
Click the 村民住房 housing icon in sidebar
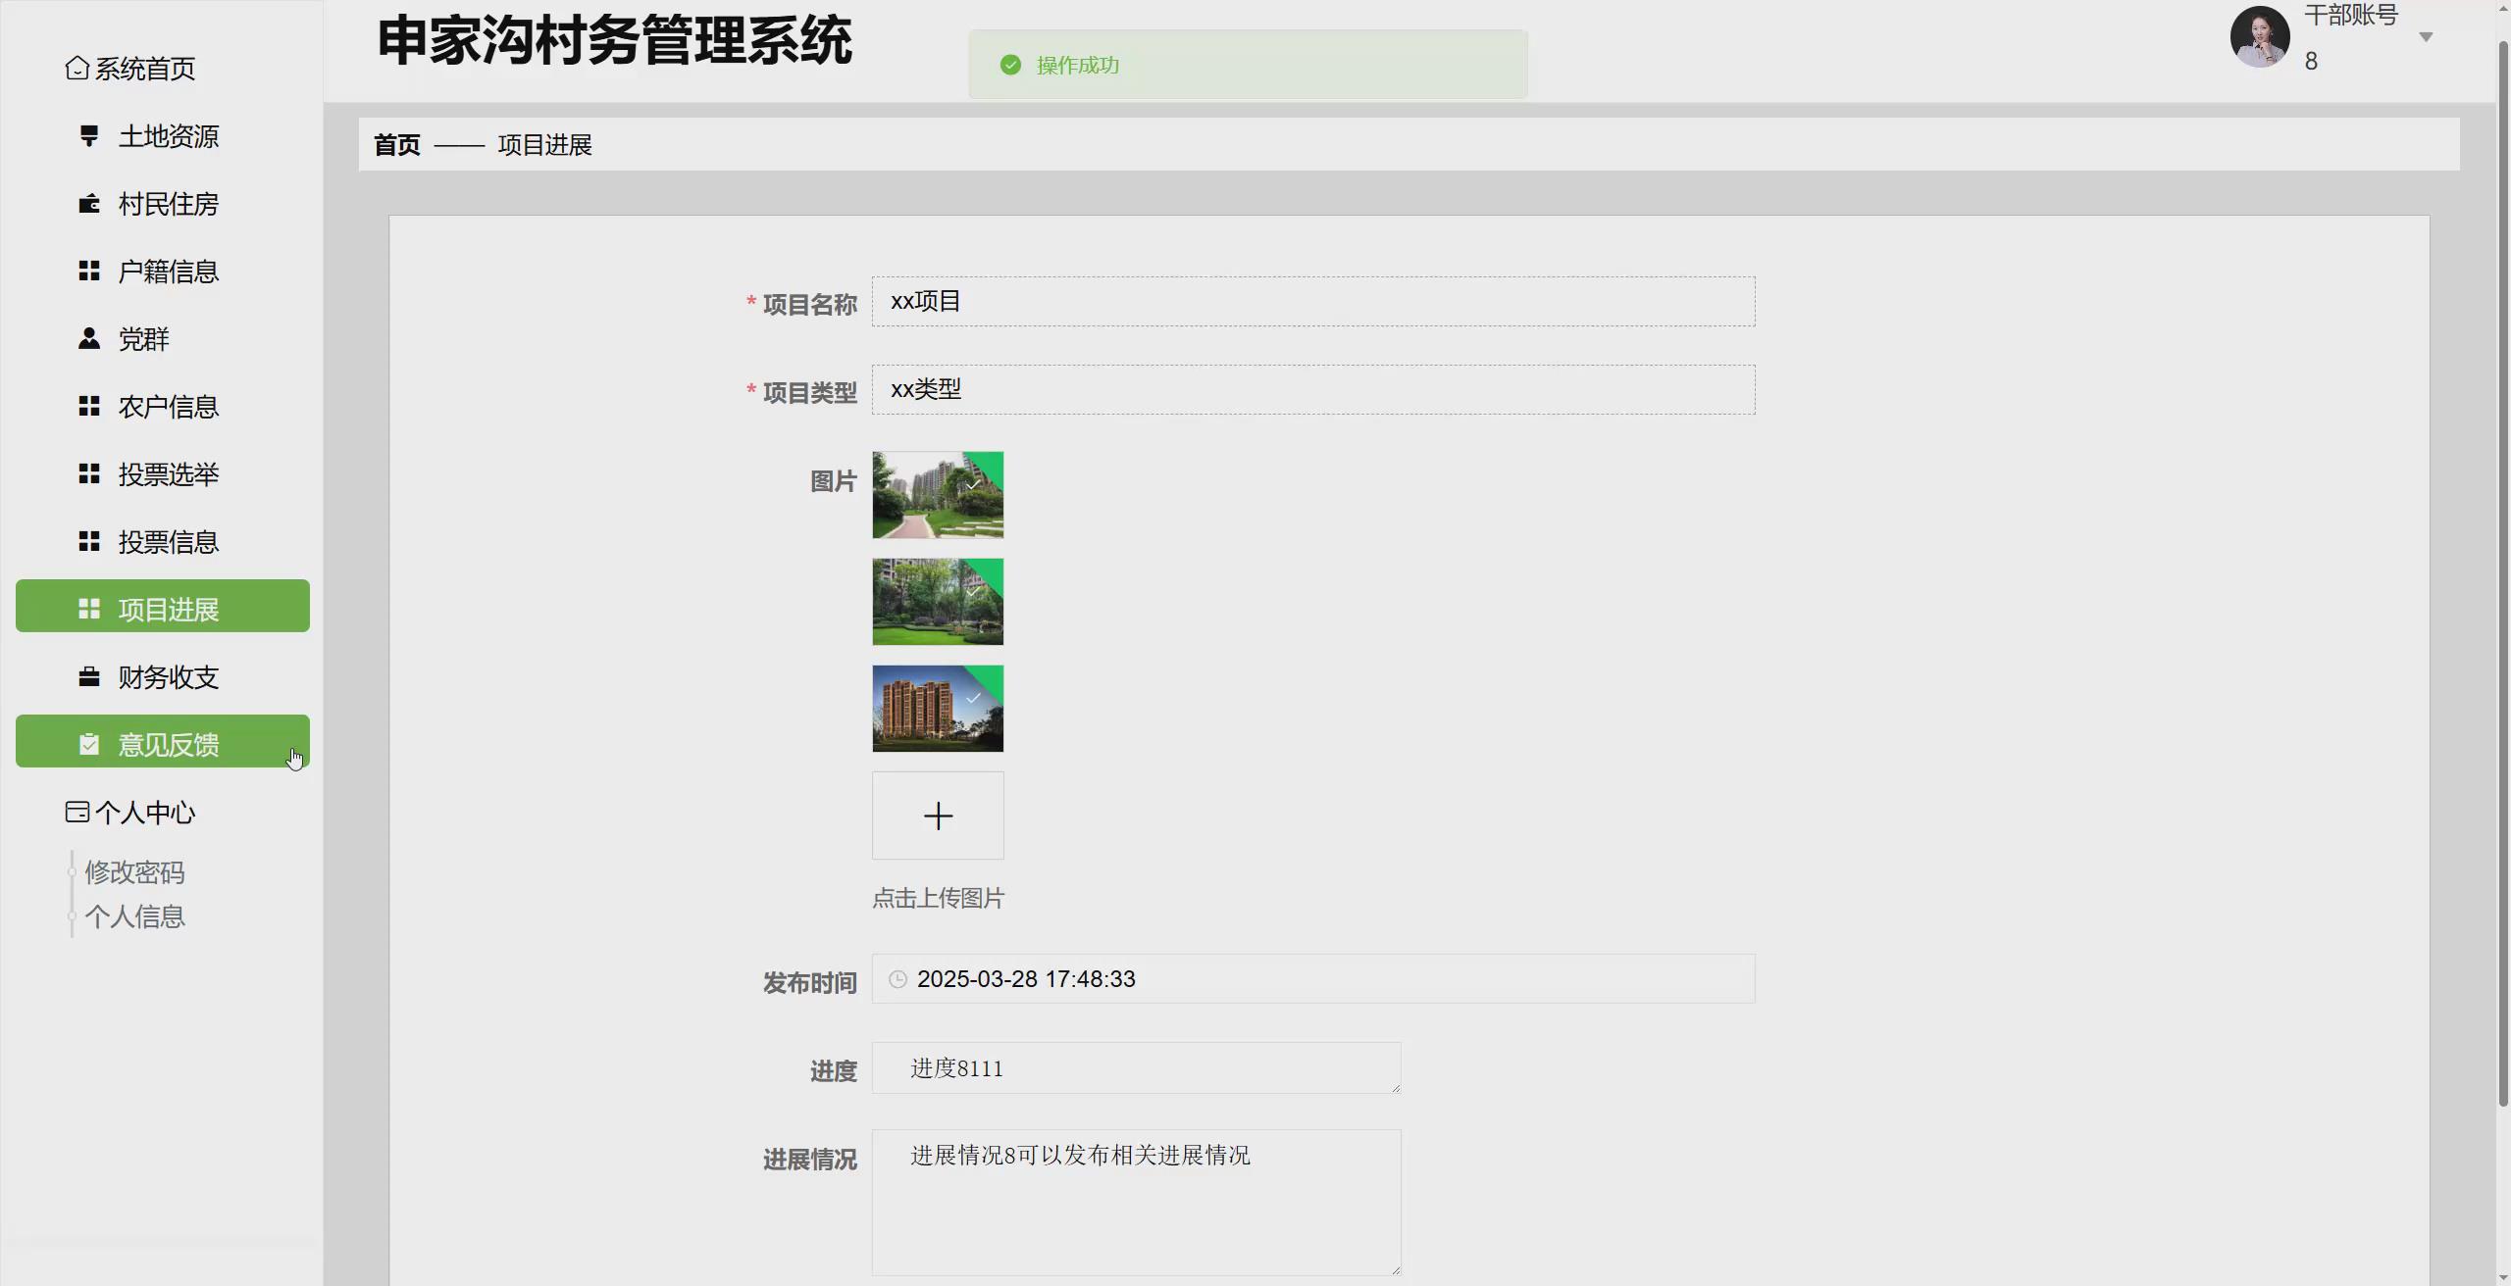[88, 204]
